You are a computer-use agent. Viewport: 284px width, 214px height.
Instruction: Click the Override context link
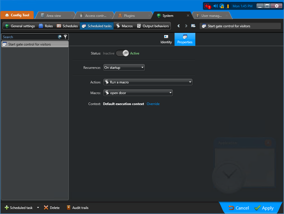click(x=153, y=104)
